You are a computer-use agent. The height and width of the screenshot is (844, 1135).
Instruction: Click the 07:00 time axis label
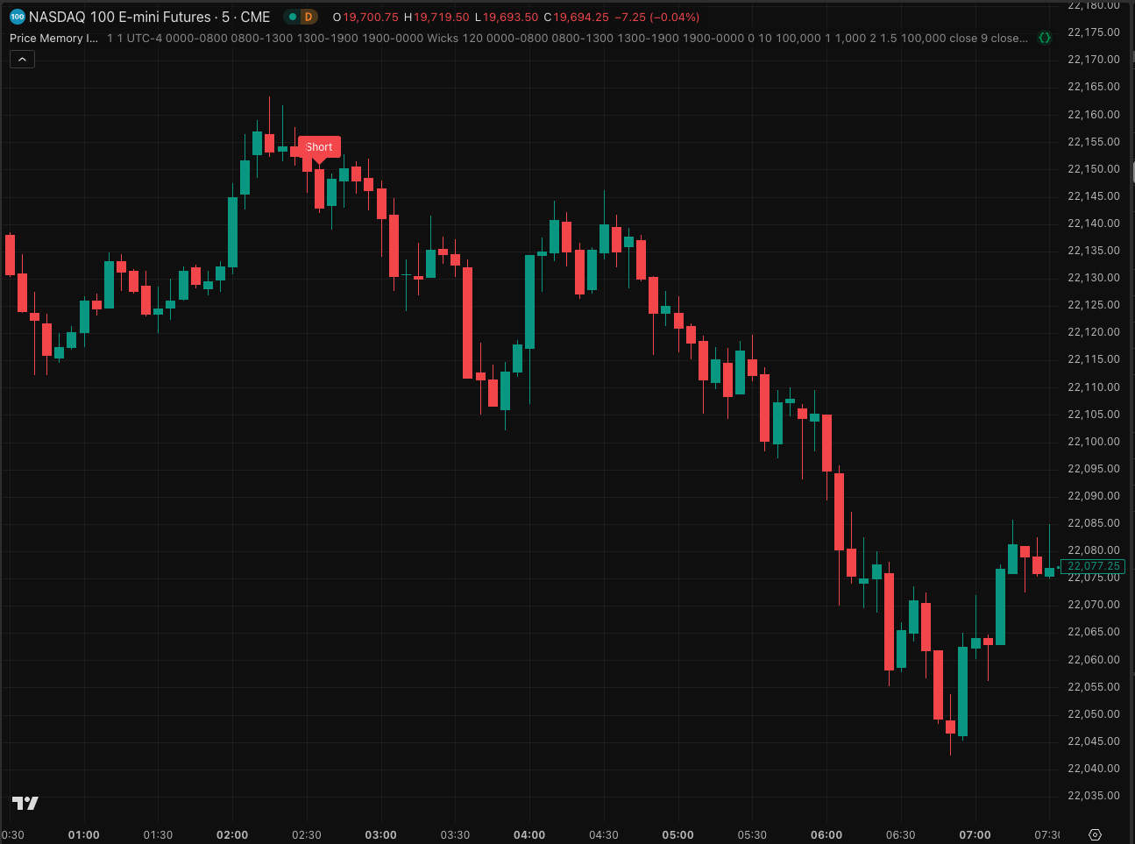click(x=975, y=834)
